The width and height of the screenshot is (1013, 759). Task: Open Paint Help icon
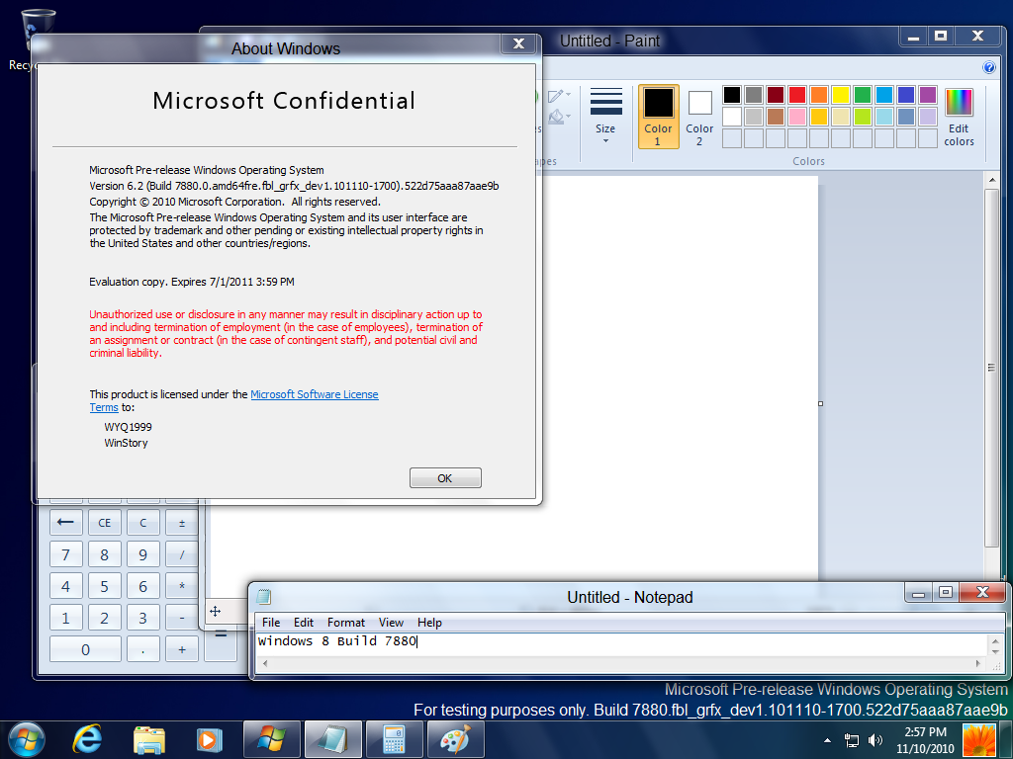coord(988,67)
